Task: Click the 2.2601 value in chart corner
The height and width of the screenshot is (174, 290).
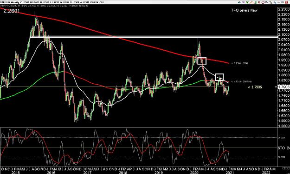Action: pos(12,11)
